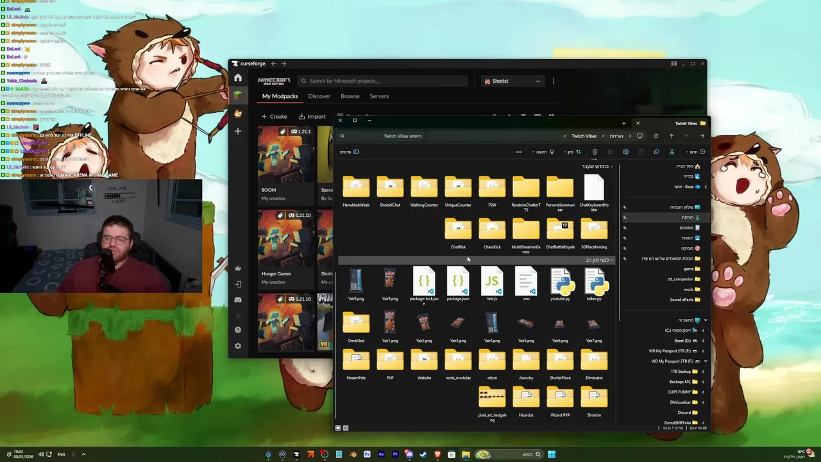Open the Browse tab in CurseForge
This screenshot has height=462, width=821.
(x=350, y=96)
